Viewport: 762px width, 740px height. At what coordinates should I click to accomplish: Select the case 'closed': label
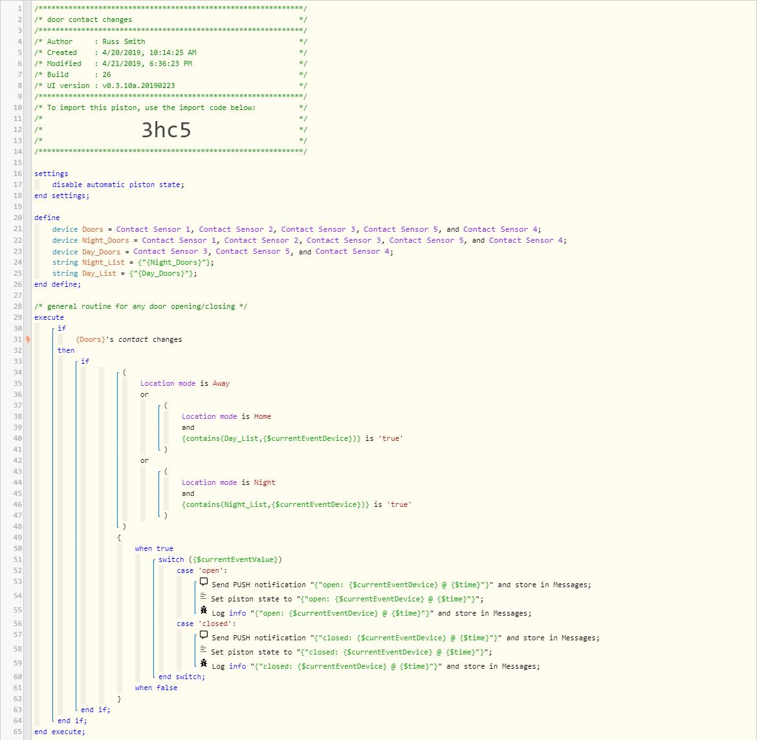click(x=206, y=623)
